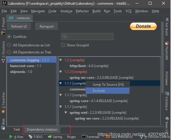The height and width of the screenshot is (140, 171).
Task: Collapse the spring-xml 2.2.0.RELEASE node
Action: 66,113
